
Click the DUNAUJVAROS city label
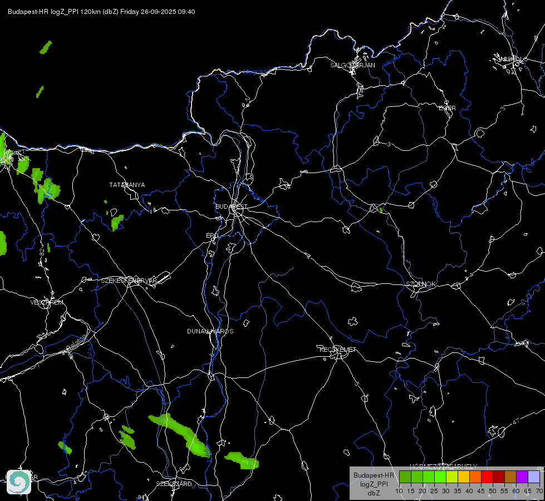tap(210, 331)
